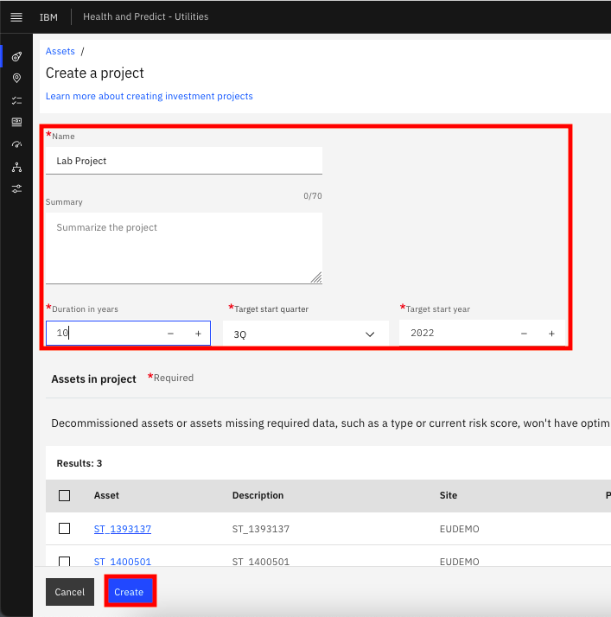Click the Cancel button
611x617 pixels.
(70, 592)
